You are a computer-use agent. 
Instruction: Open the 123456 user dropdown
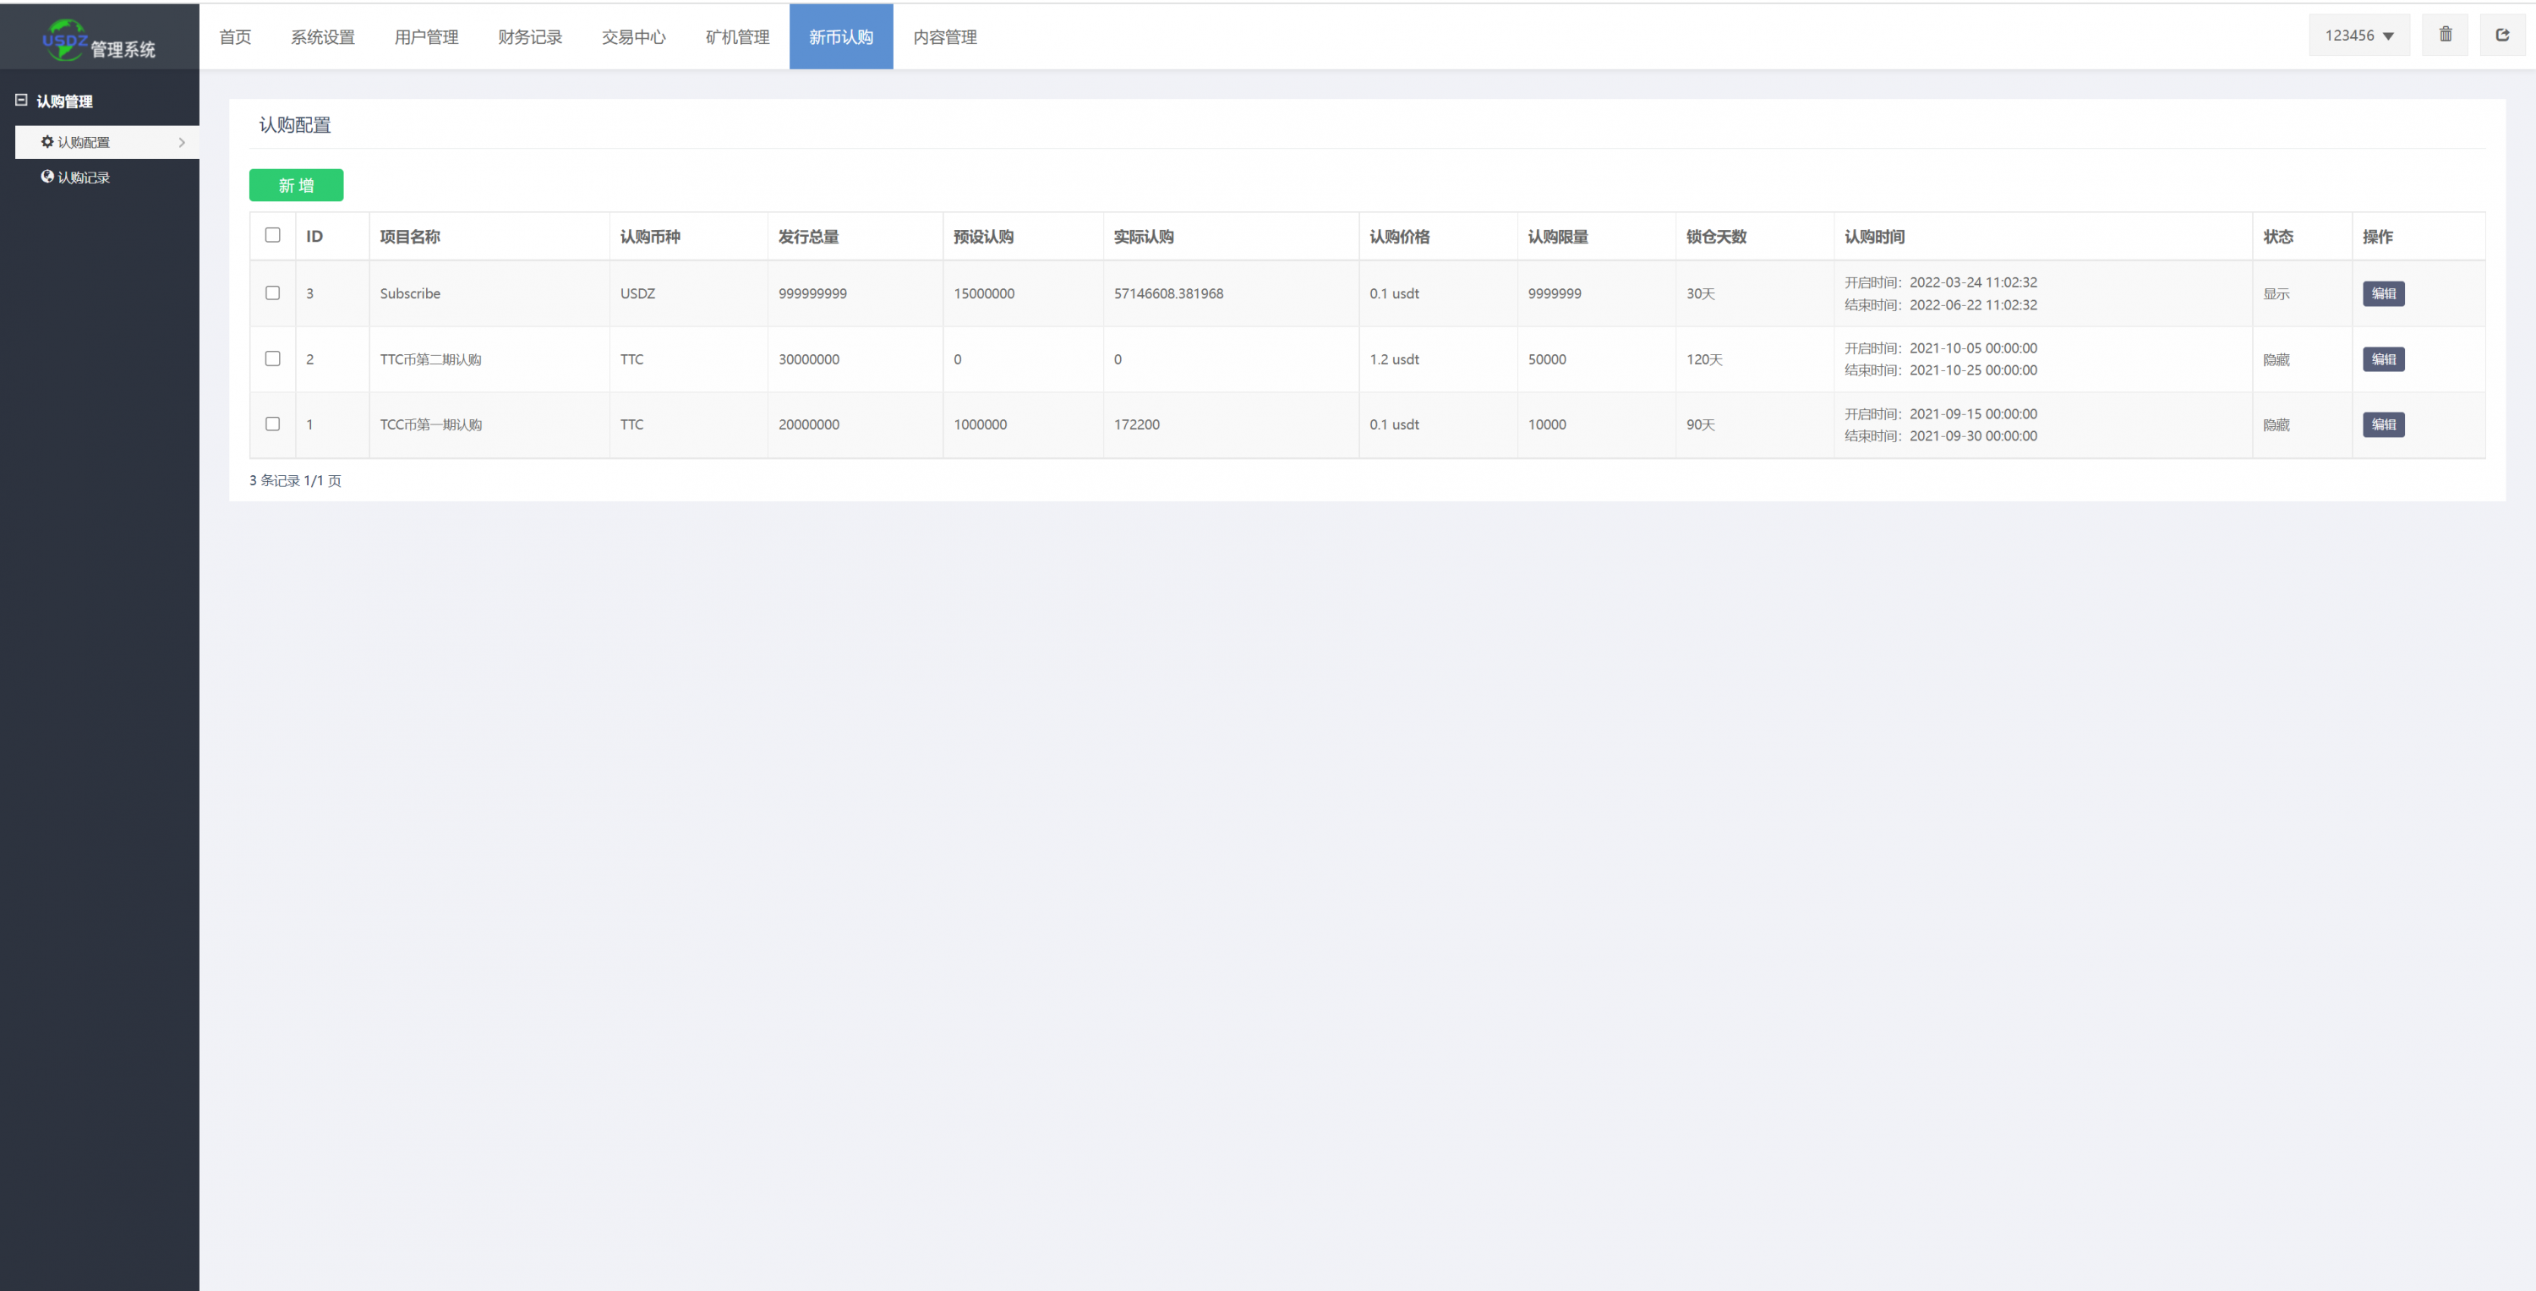click(x=2358, y=36)
